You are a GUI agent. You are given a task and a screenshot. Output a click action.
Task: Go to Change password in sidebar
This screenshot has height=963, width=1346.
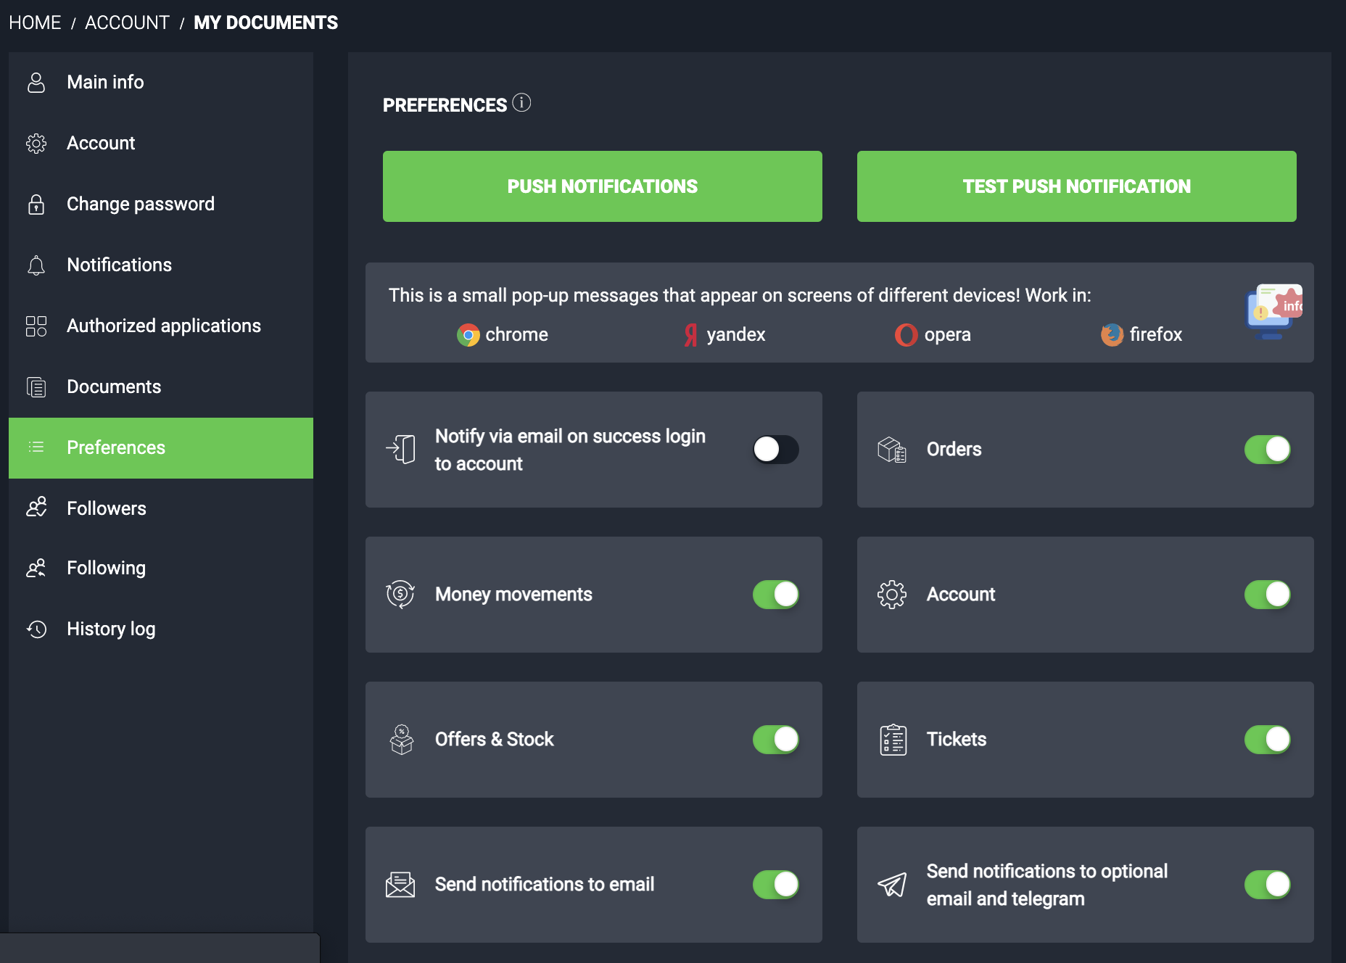(x=140, y=204)
